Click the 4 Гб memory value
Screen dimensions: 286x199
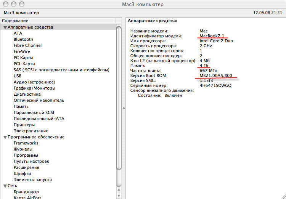click(x=204, y=66)
